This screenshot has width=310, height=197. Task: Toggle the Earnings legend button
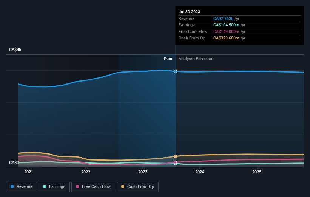click(54, 187)
